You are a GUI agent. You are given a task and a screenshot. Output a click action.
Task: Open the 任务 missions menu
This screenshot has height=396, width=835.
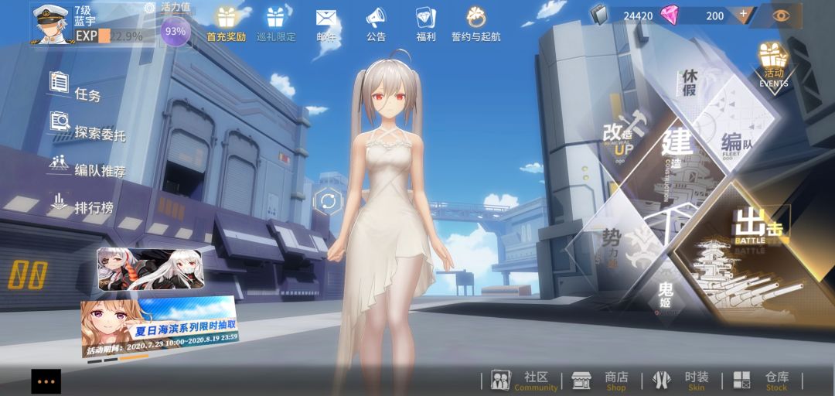tap(75, 88)
